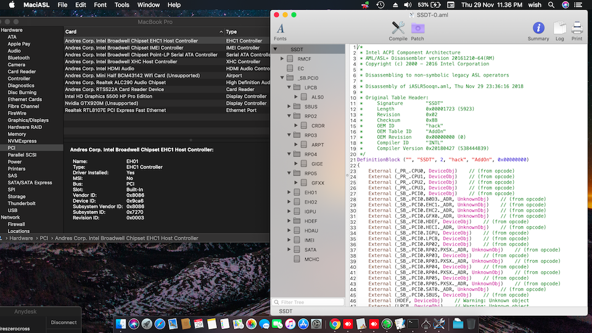Open the Help menu

[x=174, y=5]
